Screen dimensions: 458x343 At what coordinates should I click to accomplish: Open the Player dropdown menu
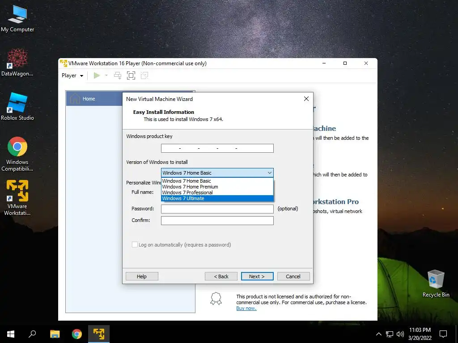(x=72, y=75)
